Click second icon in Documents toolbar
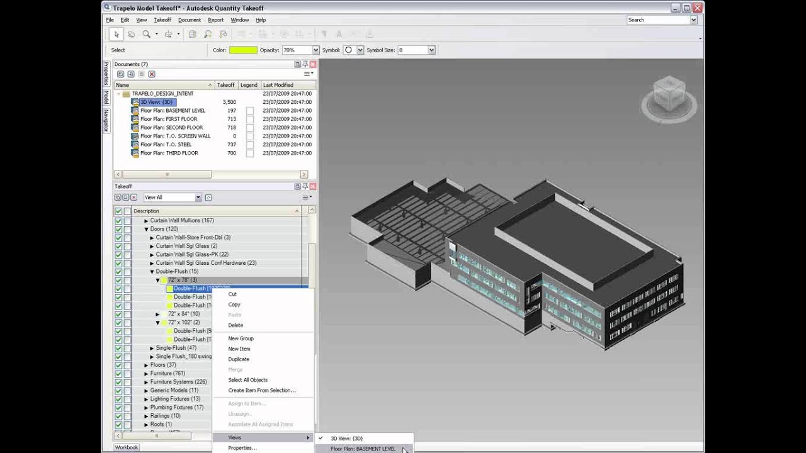The width and height of the screenshot is (806, 453). point(131,74)
